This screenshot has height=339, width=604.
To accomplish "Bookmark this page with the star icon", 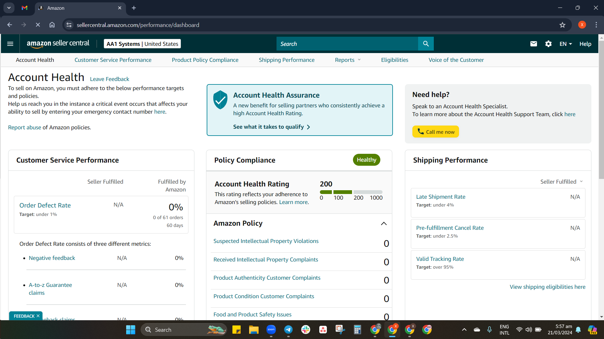I will click(562, 25).
